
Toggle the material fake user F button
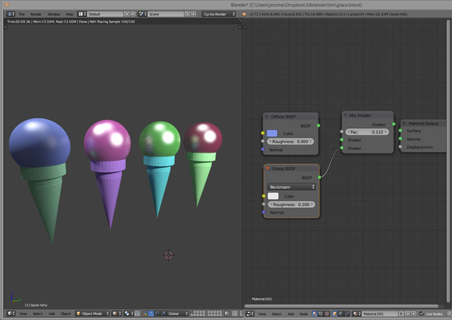tap(401, 314)
